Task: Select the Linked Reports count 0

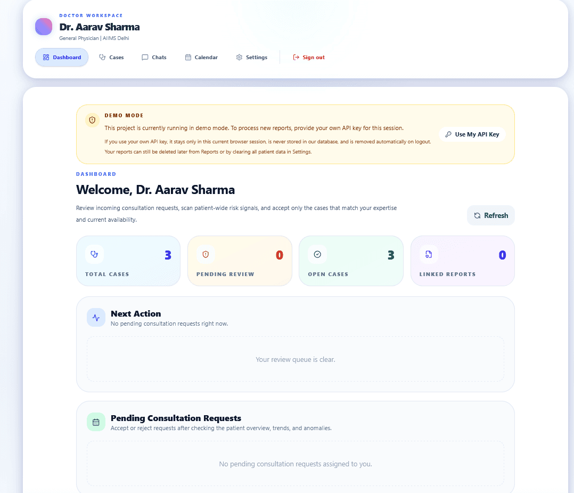Action: click(502, 255)
